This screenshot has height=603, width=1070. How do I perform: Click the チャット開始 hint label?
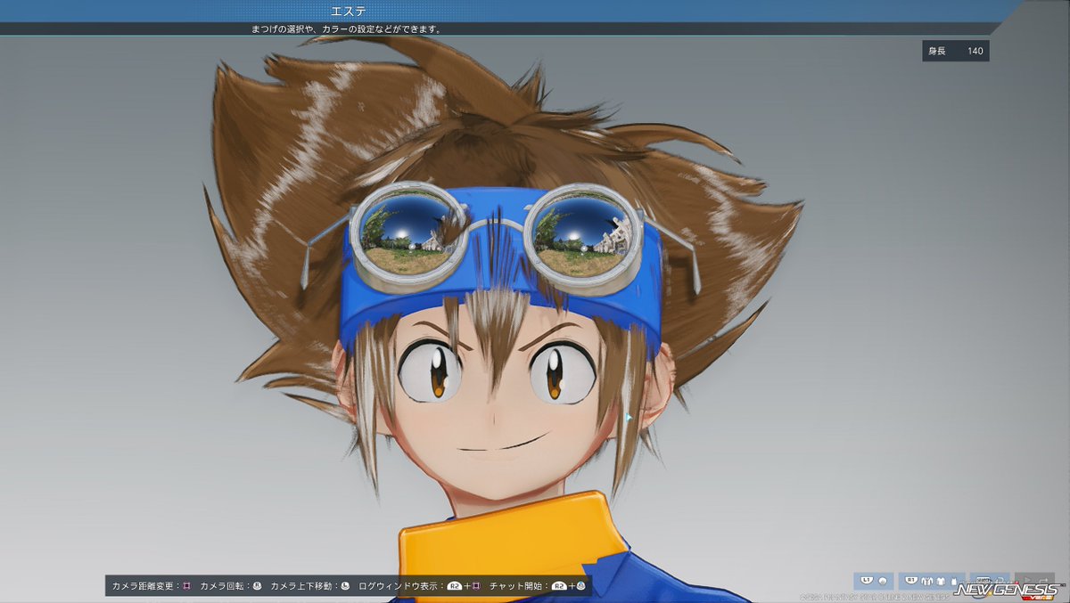click(x=516, y=586)
